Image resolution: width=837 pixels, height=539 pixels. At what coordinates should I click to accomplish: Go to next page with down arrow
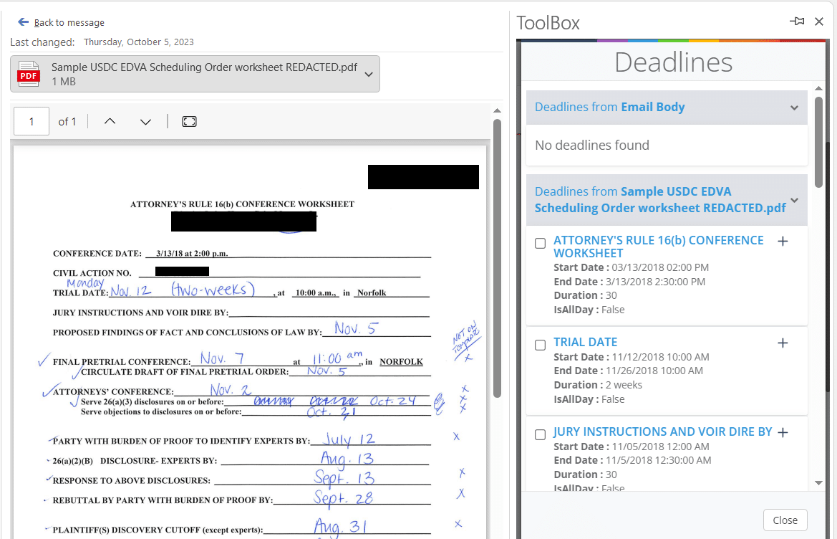pos(145,122)
